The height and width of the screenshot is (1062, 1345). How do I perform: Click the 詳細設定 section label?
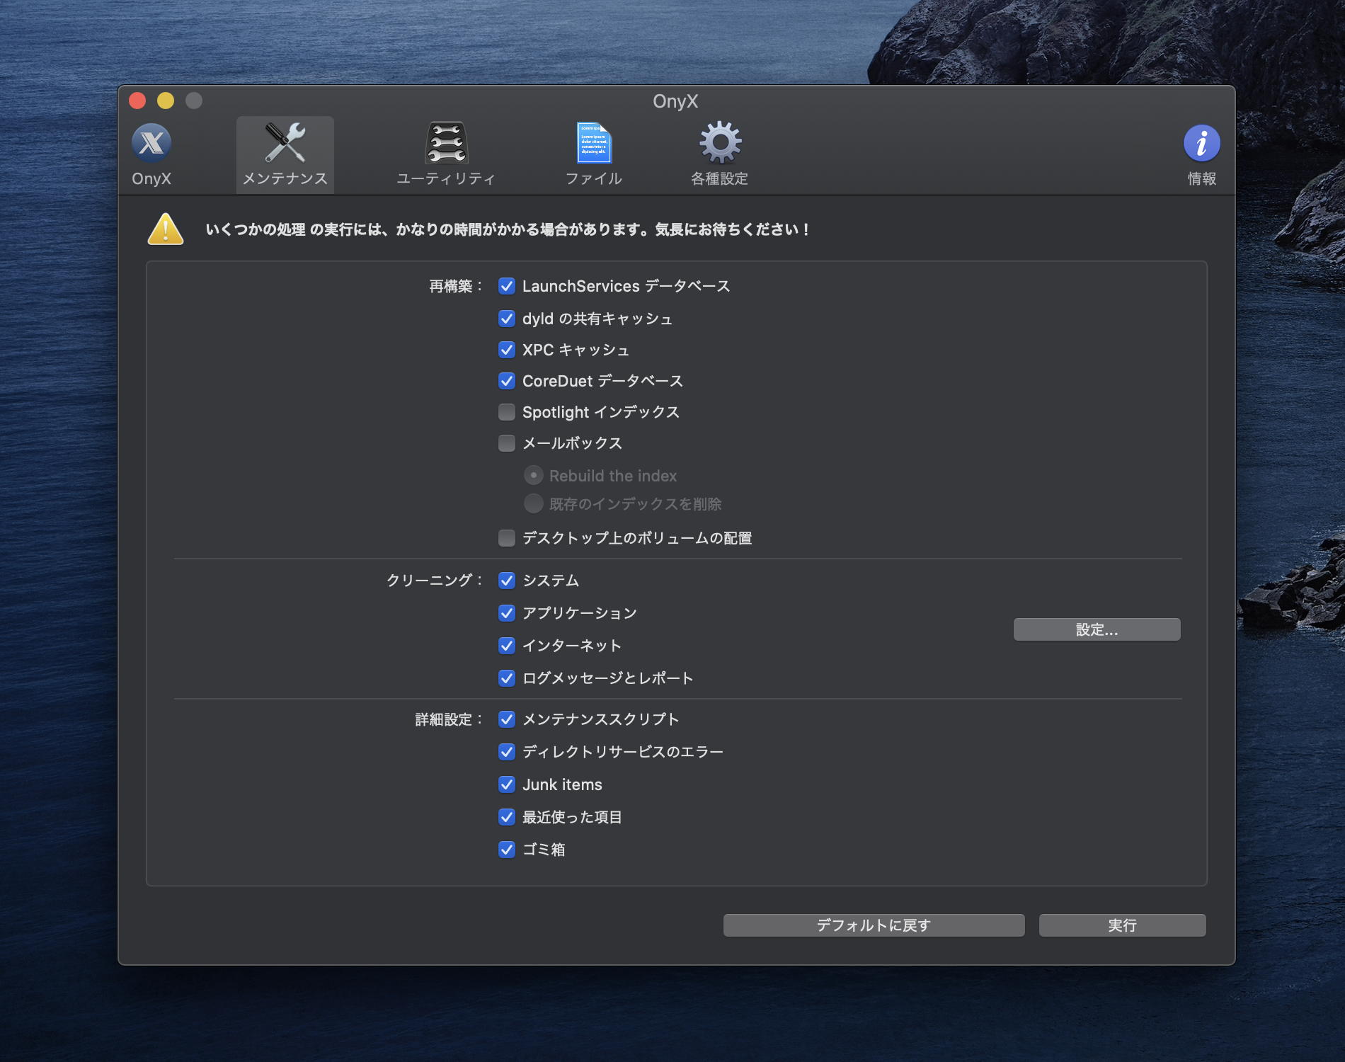[x=449, y=719]
